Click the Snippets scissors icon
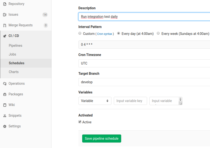This screenshot has height=148, width=210. tap(4, 116)
